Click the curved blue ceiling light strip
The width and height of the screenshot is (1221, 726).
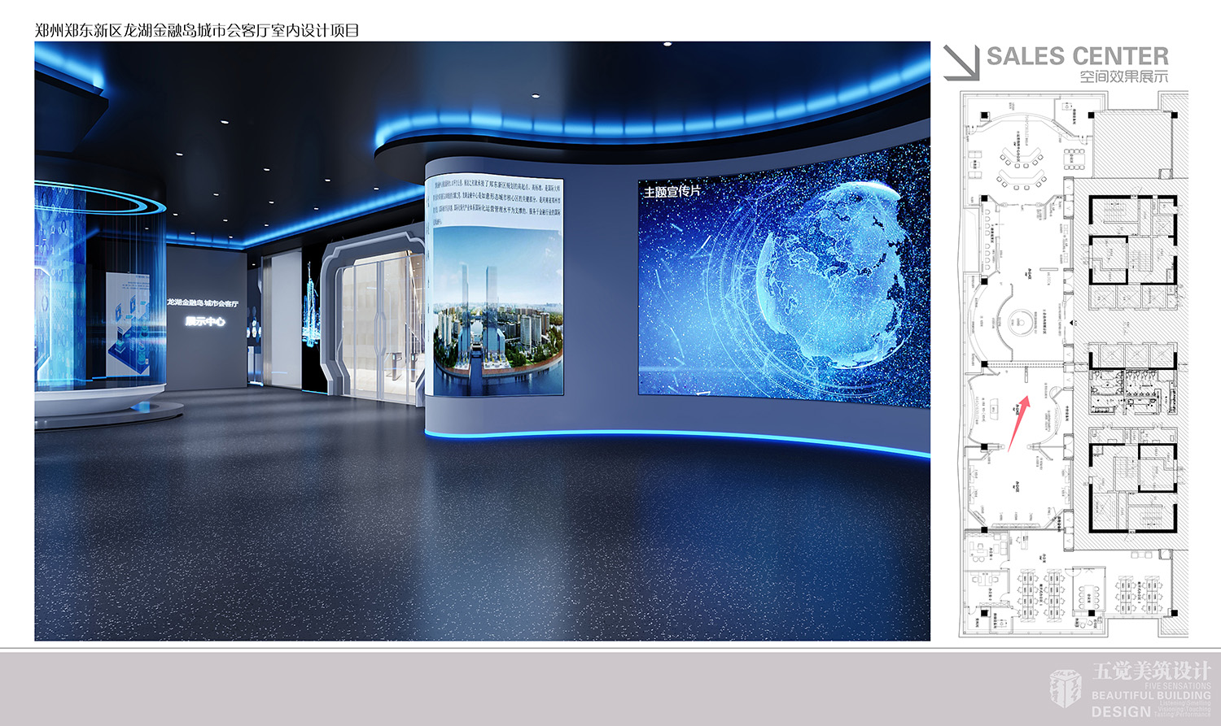click(x=651, y=122)
